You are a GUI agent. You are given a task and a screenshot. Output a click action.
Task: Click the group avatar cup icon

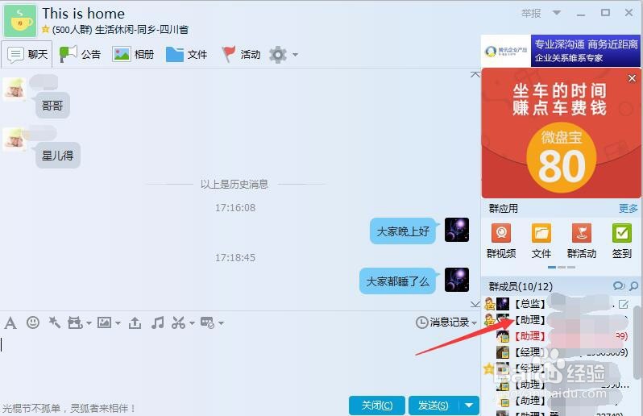coord(20,20)
